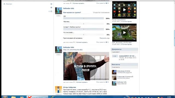Open Игорь Хайрулин author name link
This screenshot has height=98, width=175.
pos(69,87)
